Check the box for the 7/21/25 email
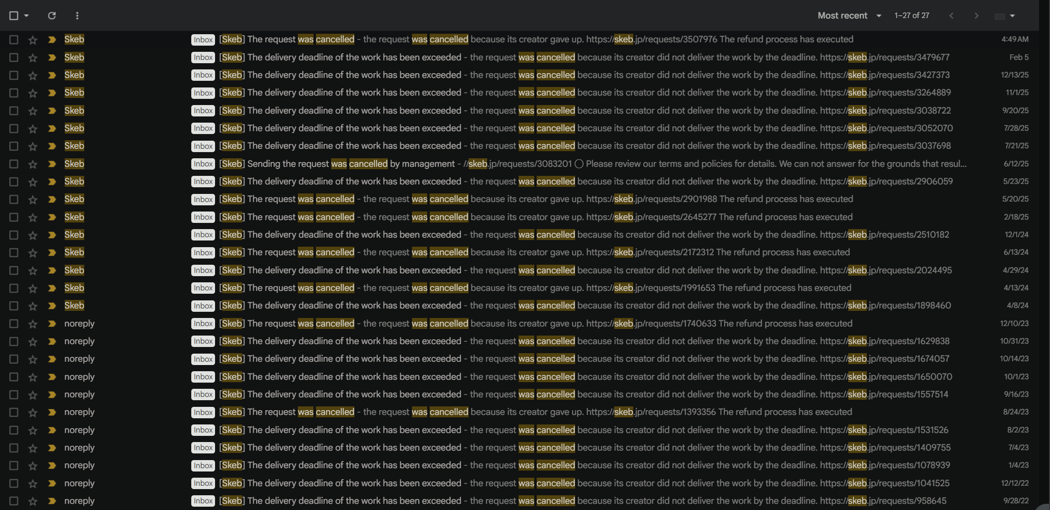This screenshot has height=510, width=1050. tap(14, 146)
